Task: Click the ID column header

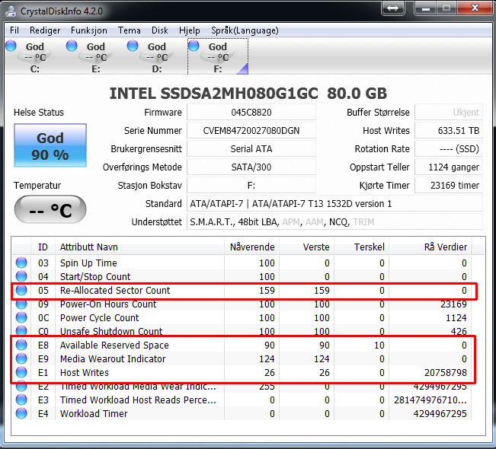Action: coord(43,247)
